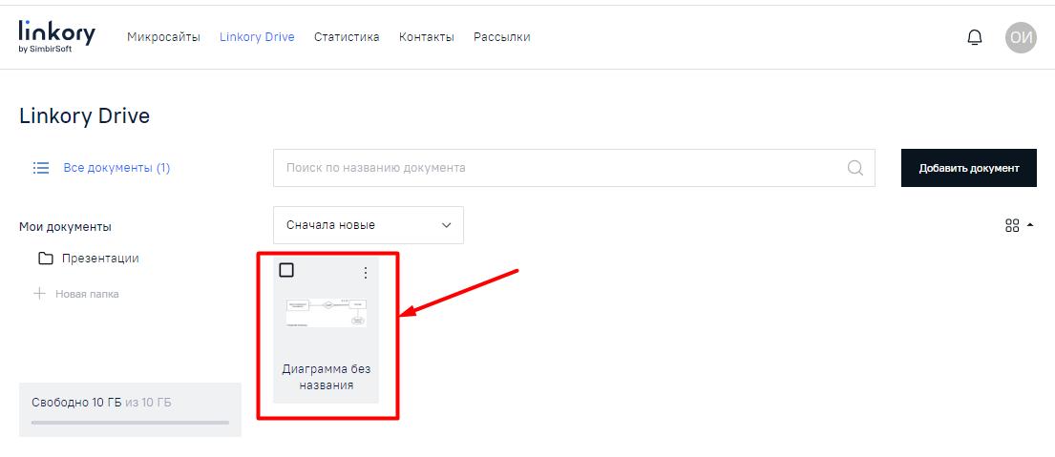Expand the view mode arrow
Viewport: 1055px width, 457px height.
click(1030, 226)
